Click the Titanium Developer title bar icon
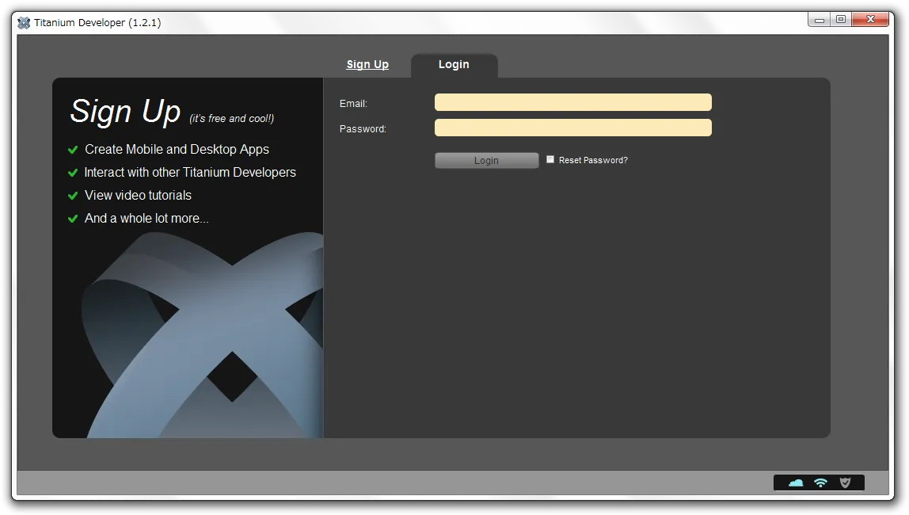The width and height of the screenshot is (909, 515). (24, 23)
